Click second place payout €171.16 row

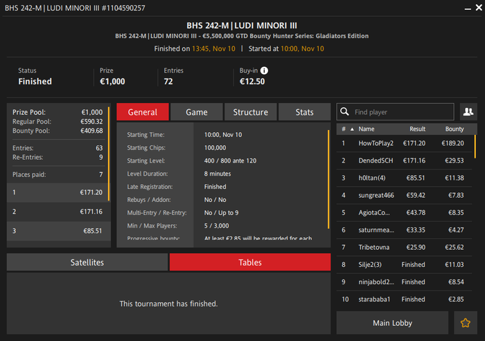point(58,212)
